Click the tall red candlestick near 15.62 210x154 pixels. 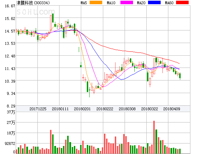(x=51, y=22)
